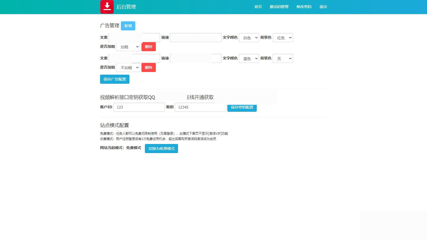Go to 激活码管理 in navigation
This screenshot has height=240, width=427.
pyautogui.click(x=279, y=7)
